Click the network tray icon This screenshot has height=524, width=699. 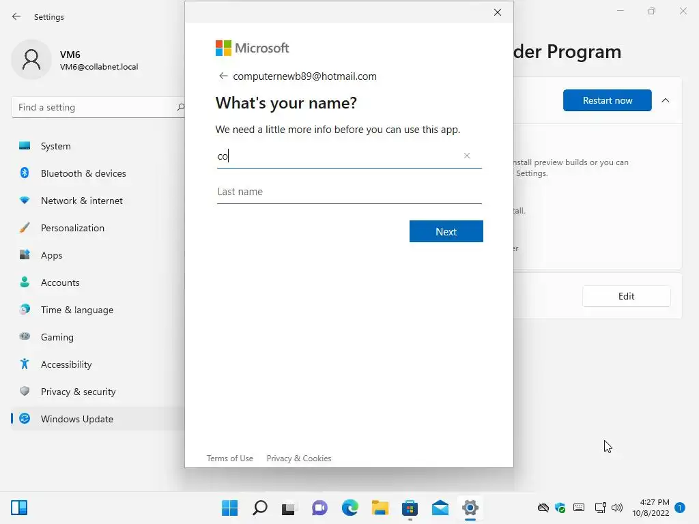(x=600, y=508)
